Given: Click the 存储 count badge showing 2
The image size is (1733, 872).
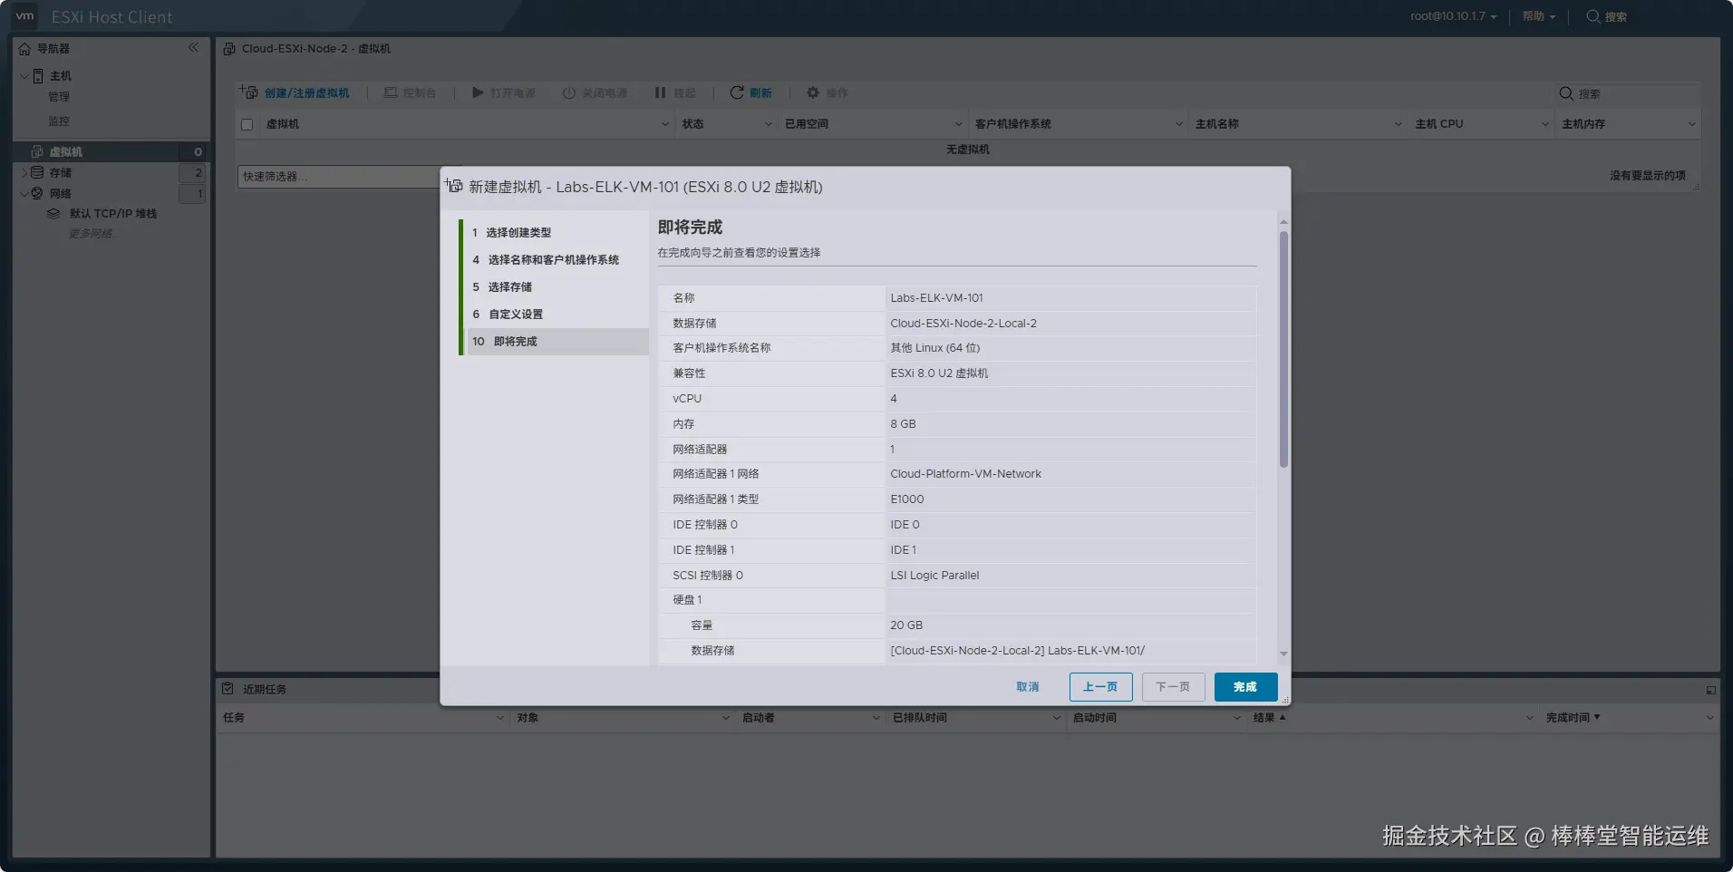Looking at the screenshot, I should click(193, 172).
